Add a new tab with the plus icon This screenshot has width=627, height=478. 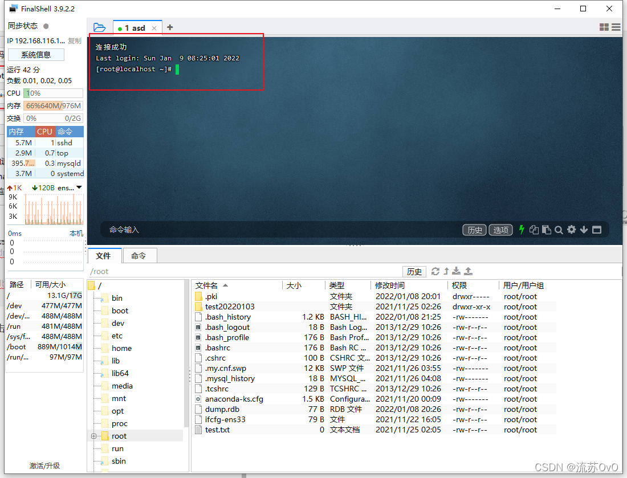pos(170,27)
